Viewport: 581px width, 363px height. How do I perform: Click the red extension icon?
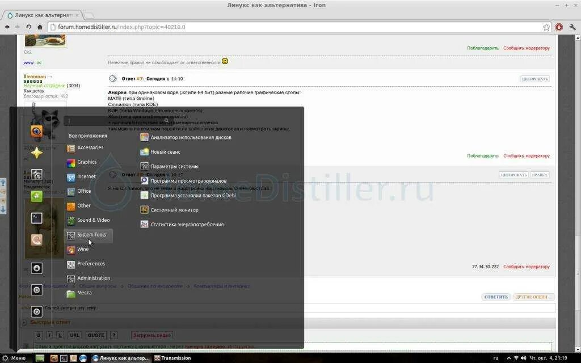click(559, 27)
